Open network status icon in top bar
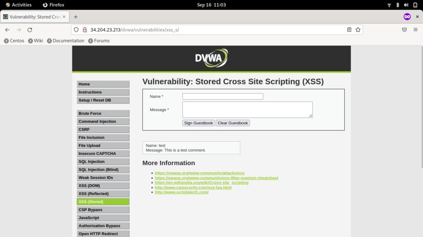 coord(389,5)
